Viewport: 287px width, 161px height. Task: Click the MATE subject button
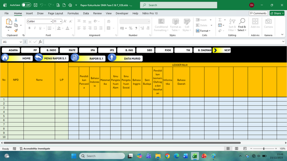[68, 50]
